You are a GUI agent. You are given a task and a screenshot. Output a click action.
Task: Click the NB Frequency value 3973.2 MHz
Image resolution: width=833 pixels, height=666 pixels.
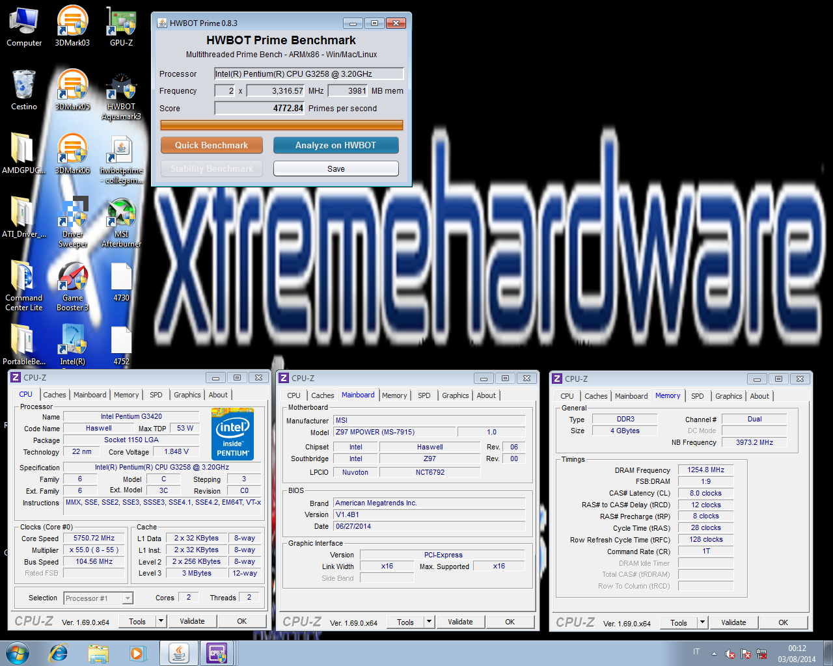754,442
